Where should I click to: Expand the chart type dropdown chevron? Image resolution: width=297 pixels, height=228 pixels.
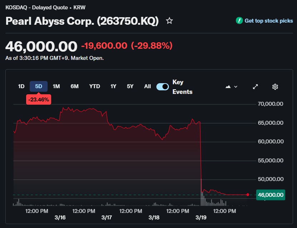pyautogui.click(x=236, y=86)
